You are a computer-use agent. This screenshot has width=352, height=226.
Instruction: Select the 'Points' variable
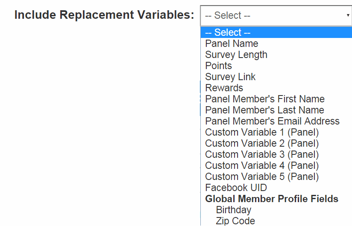218,66
